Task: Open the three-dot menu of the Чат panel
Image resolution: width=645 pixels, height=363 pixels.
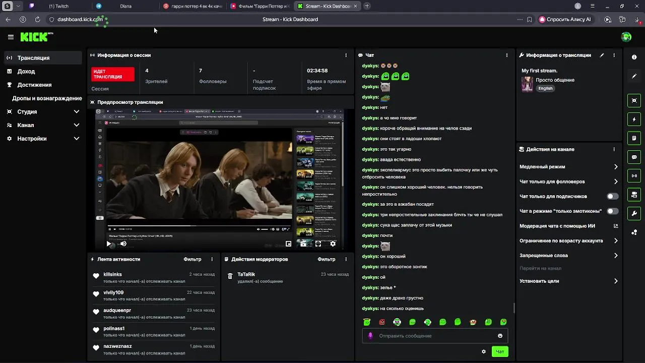Action: (506, 55)
